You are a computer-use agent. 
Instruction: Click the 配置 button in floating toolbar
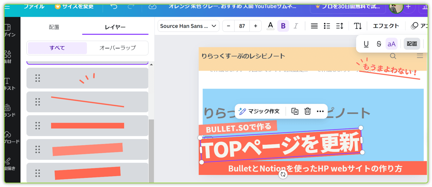412,44
